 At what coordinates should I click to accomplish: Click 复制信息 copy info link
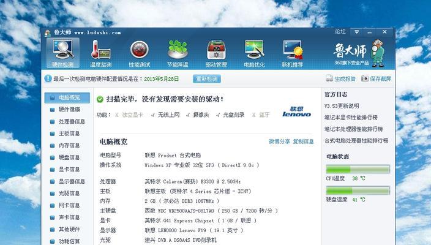303,141
